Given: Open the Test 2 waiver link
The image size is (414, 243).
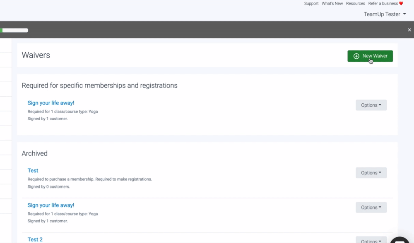Looking at the screenshot, I should pyautogui.click(x=35, y=239).
